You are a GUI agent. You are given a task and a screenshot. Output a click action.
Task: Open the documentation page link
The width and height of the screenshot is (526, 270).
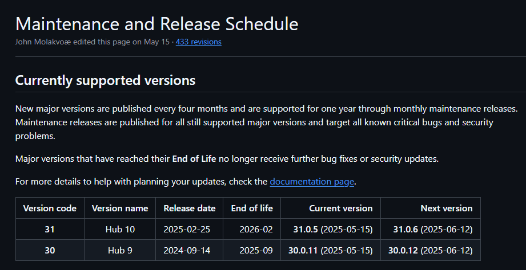click(x=312, y=182)
